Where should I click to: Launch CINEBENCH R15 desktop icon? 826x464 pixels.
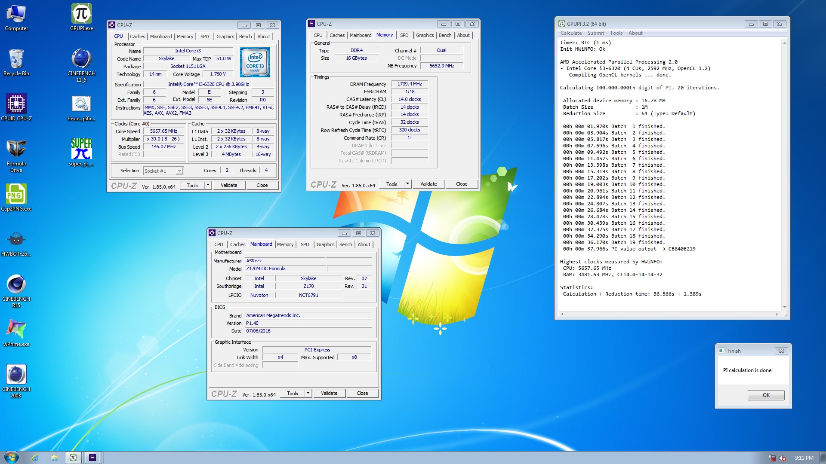coord(16,291)
